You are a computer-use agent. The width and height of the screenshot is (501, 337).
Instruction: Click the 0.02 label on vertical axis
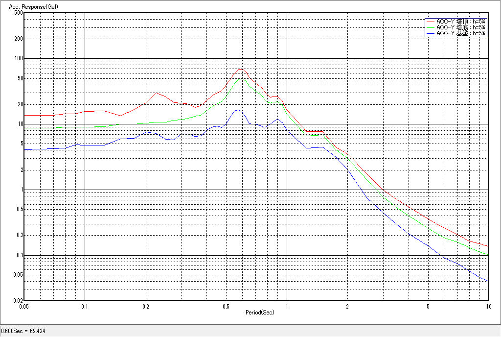pyautogui.click(x=18, y=301)
